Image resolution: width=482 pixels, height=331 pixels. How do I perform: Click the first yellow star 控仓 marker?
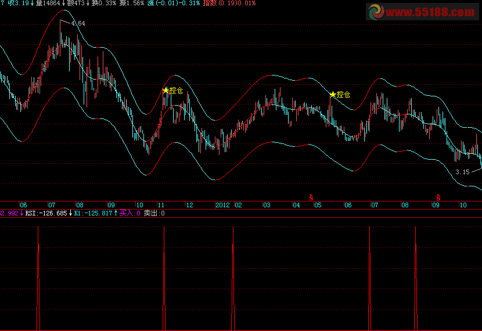pos(166,91)
